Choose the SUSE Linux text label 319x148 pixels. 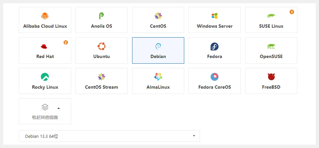click(x=271, y=26)
